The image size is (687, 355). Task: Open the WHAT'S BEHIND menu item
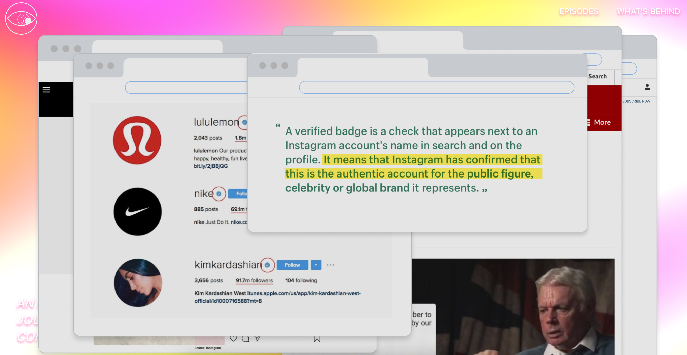[x=648, y=11]
